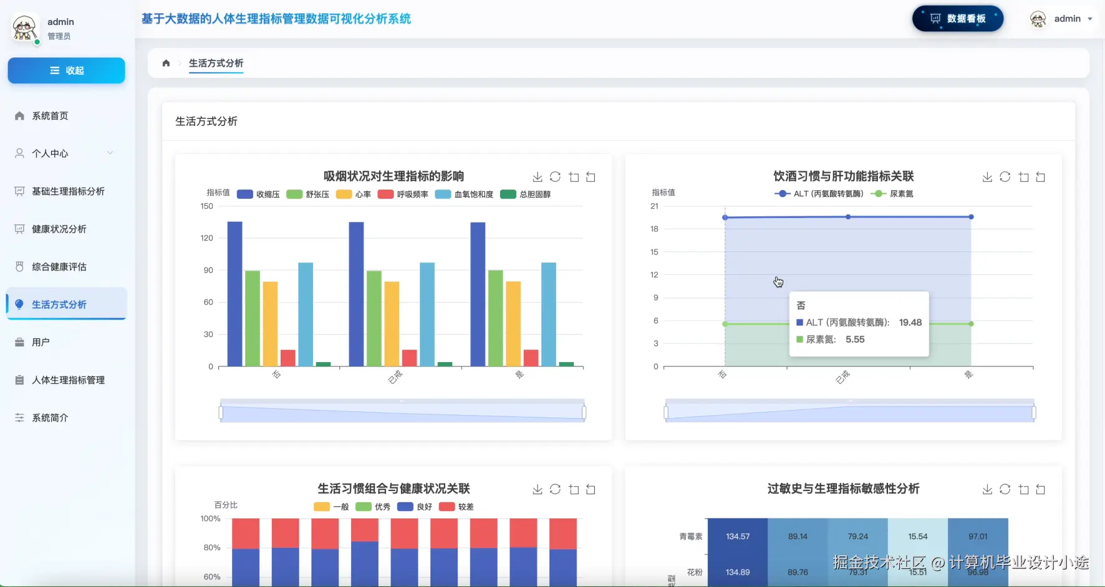Open the 用户 management page
The image size is (1105, 587).
(66, 342)
